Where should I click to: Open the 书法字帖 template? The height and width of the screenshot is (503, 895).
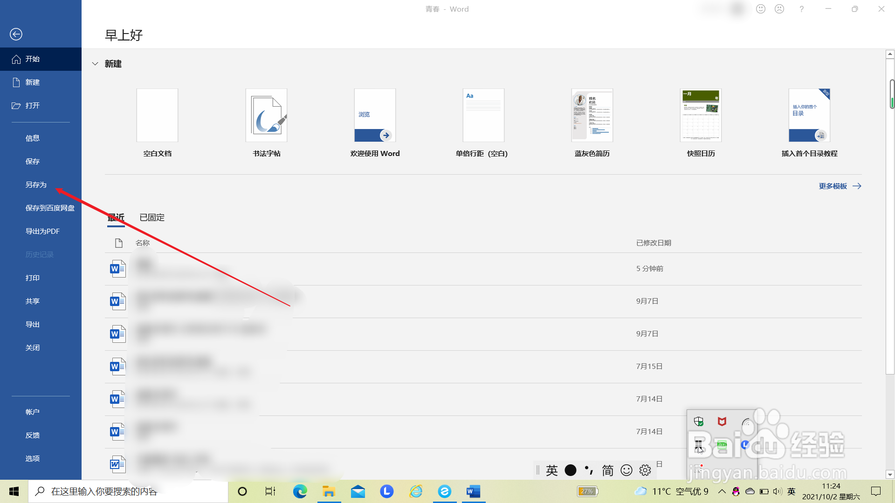tap(266, 115)
